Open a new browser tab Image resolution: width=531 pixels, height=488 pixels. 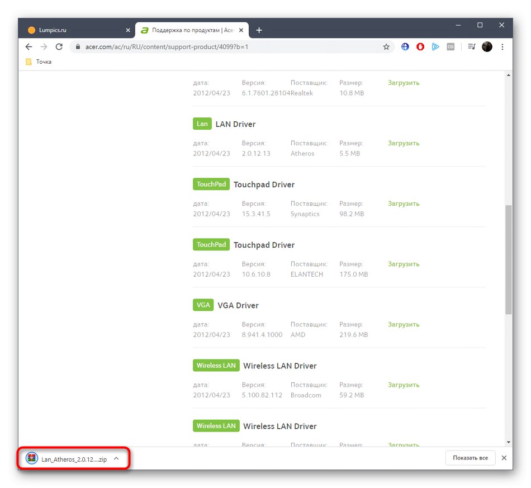pyautogui.click(x=259, y=30)
